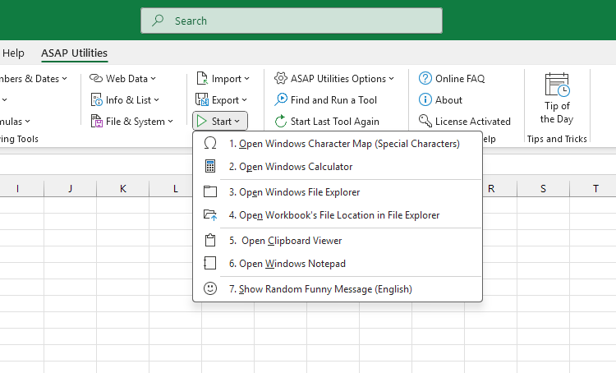The width and height of the screenshot is (616, 373).
Task: Click the File & System save icon
Action: click(96, 122)
